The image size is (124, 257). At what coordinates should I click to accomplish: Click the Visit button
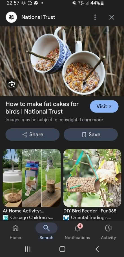click(x=104, y=106)
